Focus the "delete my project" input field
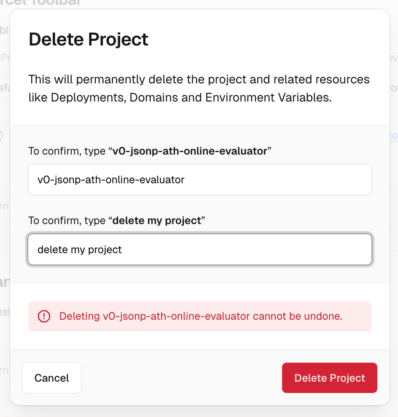Viewport: 398px width, 417px height. pyautogui.click(x=199, y=250)
